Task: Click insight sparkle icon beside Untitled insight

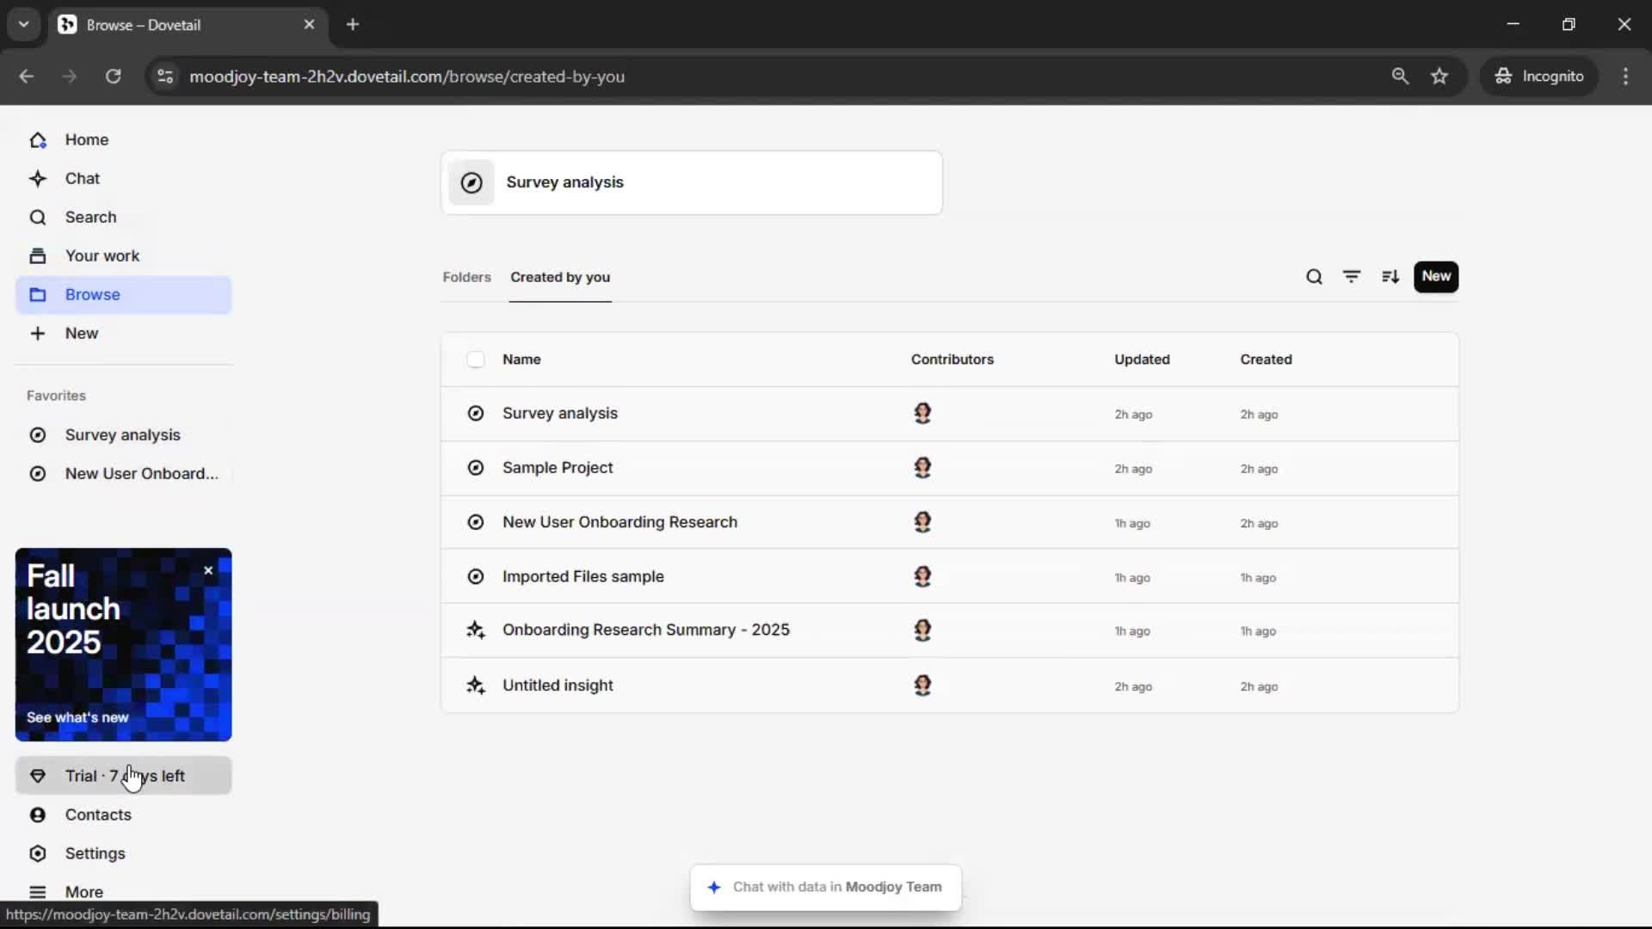Action: 476,686
